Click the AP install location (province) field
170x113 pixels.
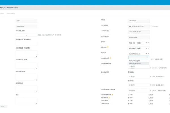26,44
